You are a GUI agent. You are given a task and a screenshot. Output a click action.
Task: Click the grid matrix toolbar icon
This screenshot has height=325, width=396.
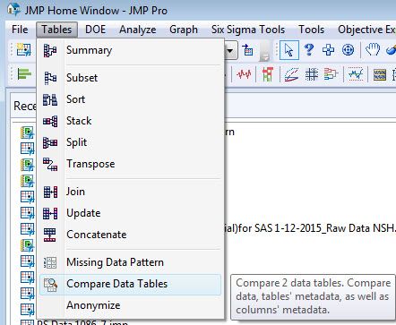312,74
